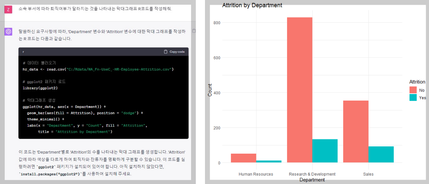The height and width of the screenshot is (184, 429).
Task: Click the teal Yes legend swatch
Action: 413,98
